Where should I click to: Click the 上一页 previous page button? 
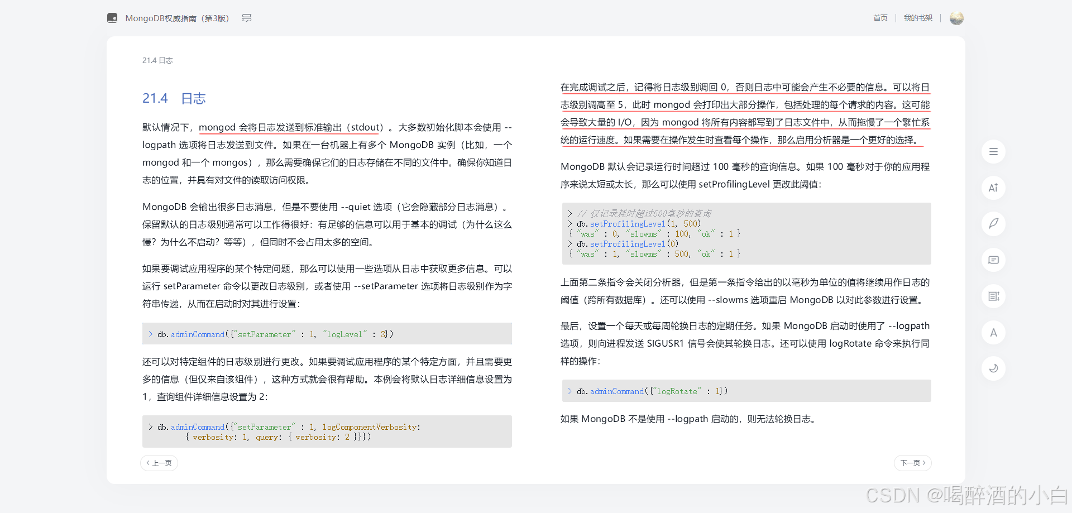(159, 463)
